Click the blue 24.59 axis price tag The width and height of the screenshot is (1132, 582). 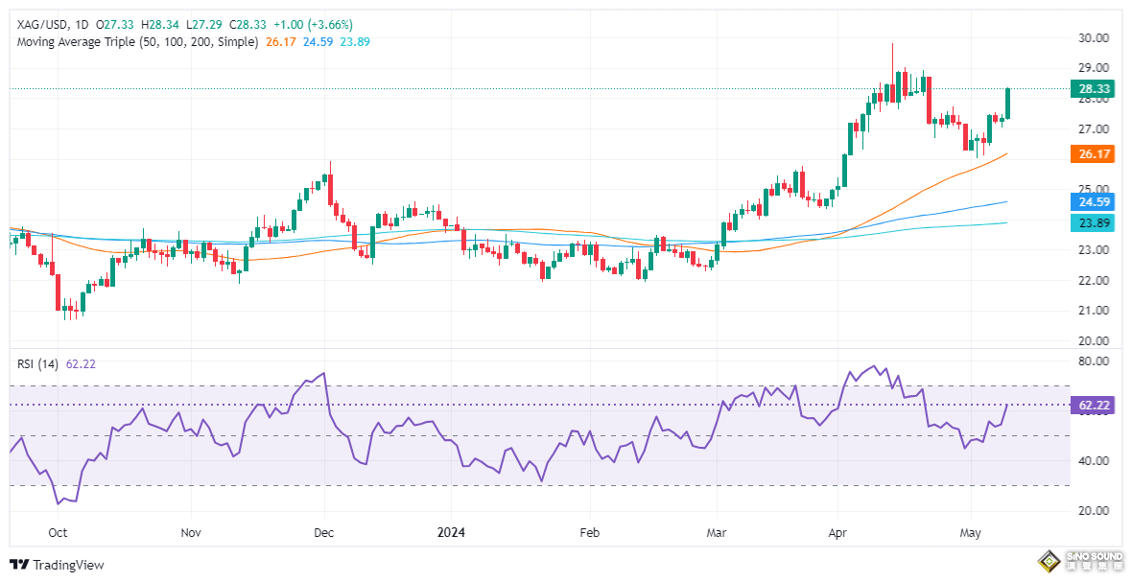(1094, 202)
